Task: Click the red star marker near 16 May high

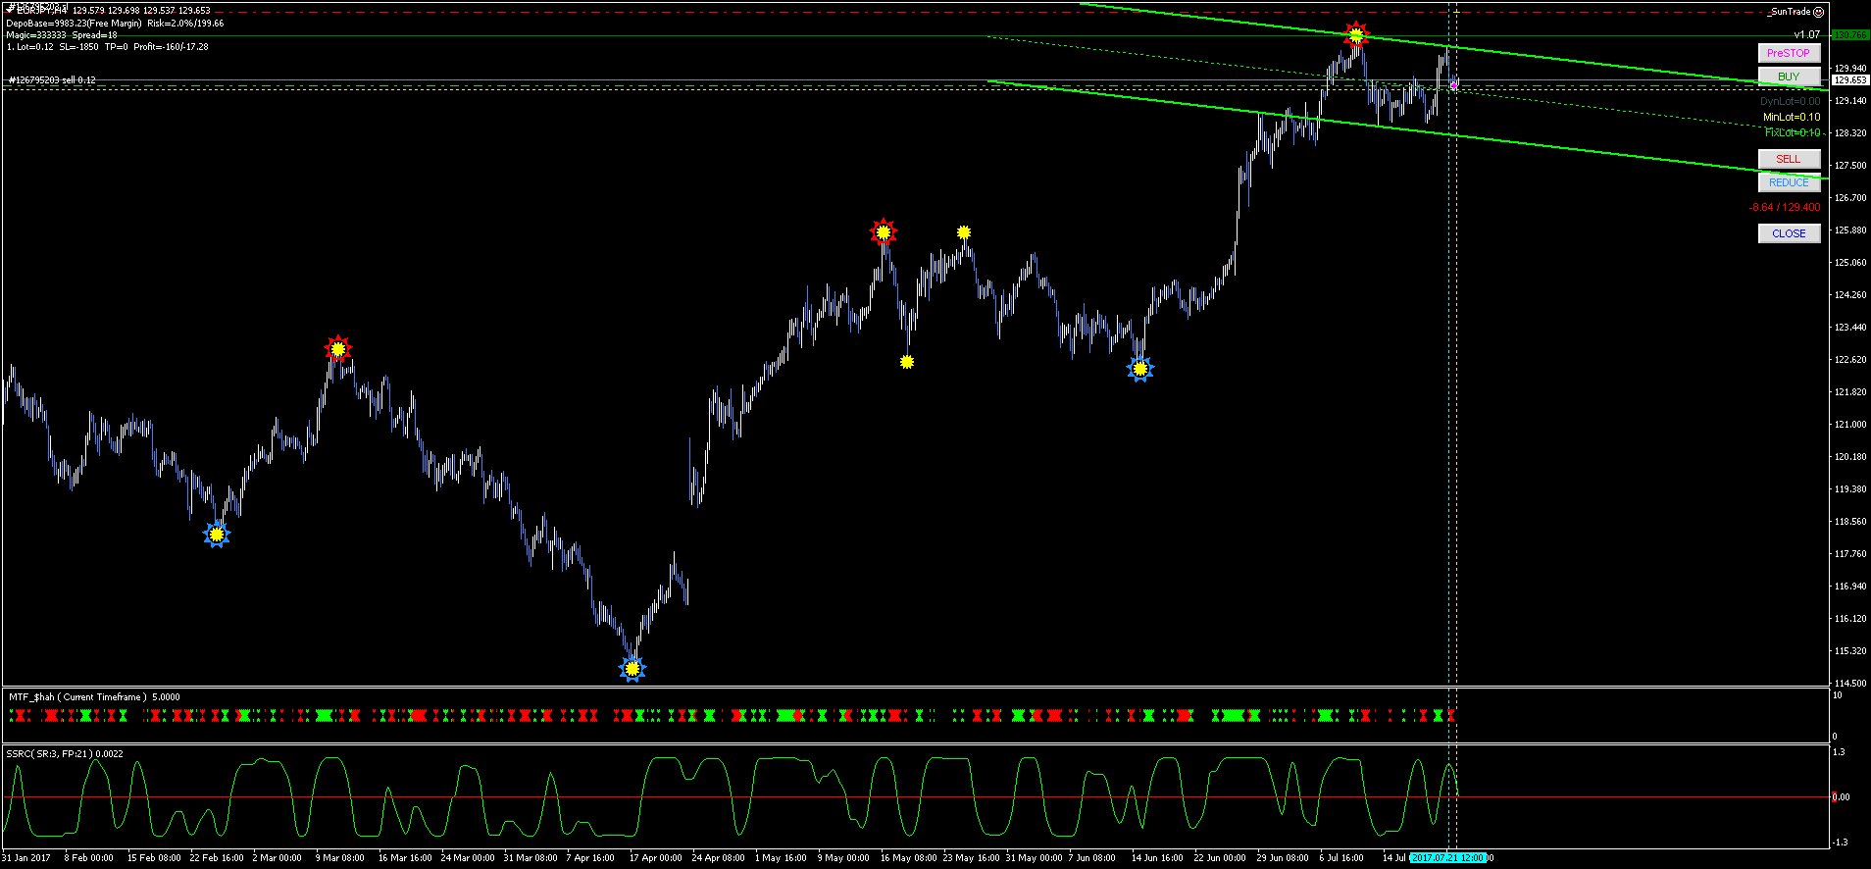Action: (x=884, y=232)
